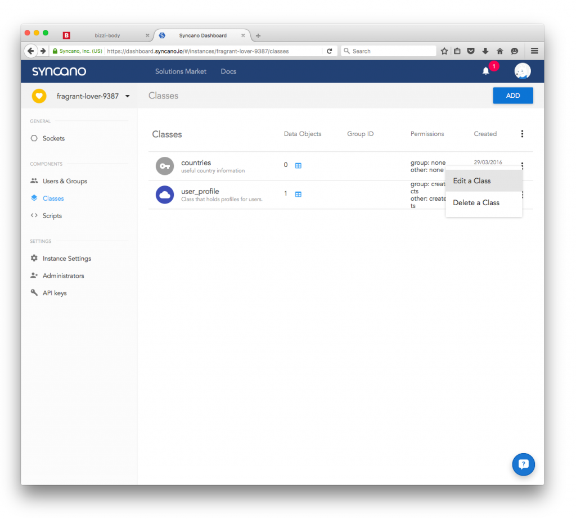Screen dimensions: 576x520
Task: Click the Syncano logo
Action: [x=59, y=71]
